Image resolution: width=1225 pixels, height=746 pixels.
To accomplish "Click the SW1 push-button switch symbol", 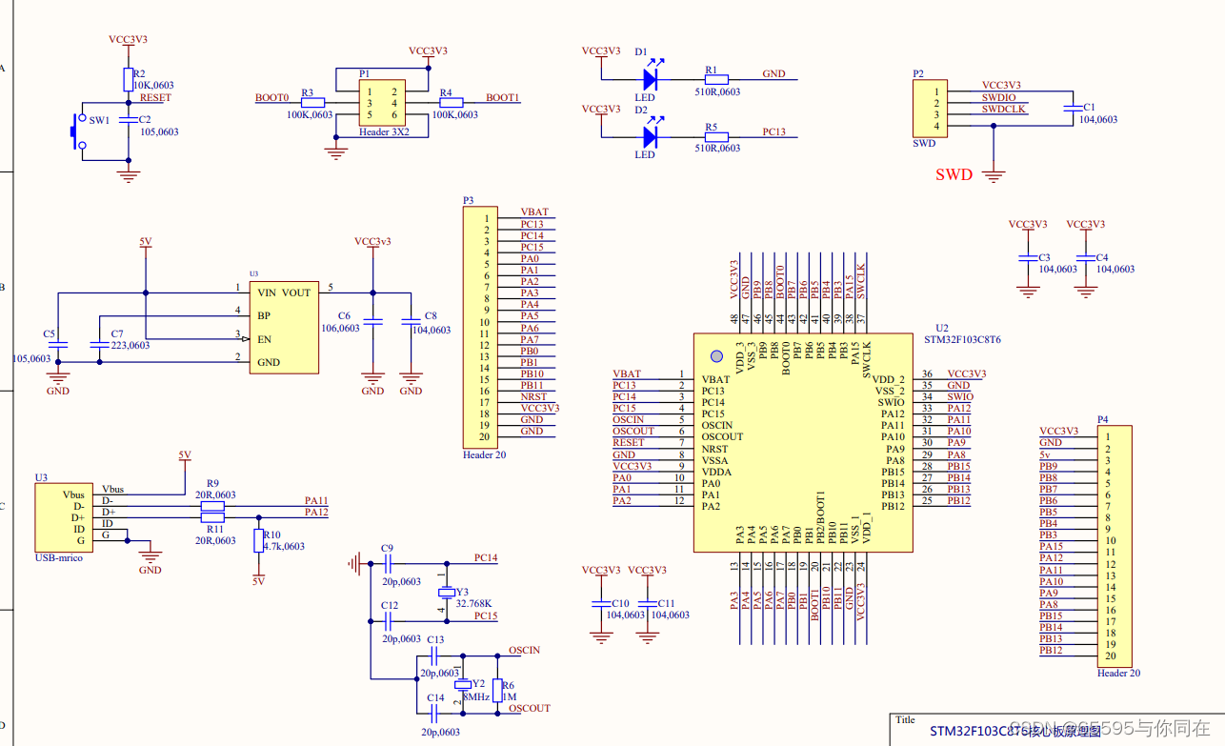I will 79,131.
